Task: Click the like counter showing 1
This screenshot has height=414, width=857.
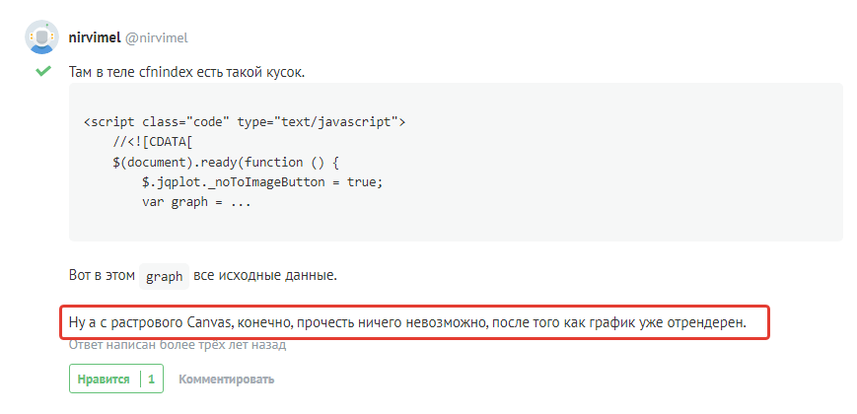Action: point(151,379)
